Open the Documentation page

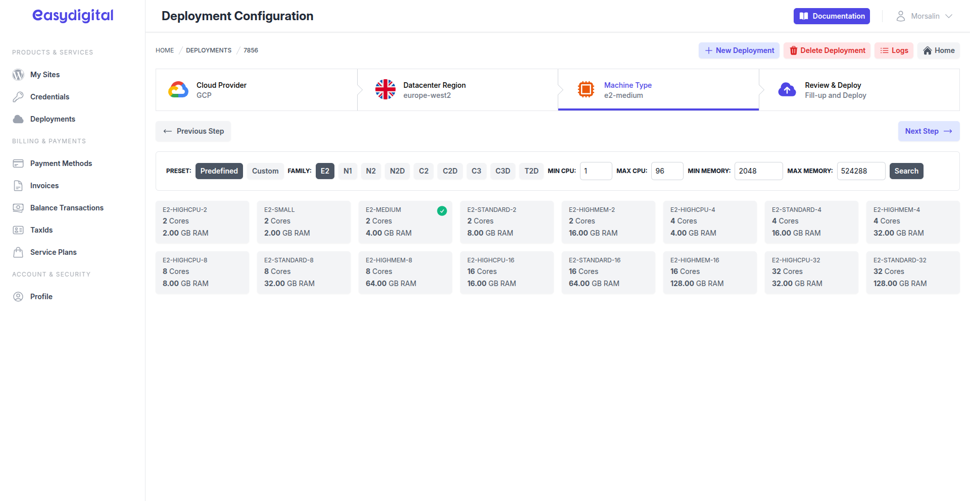coord(831,16)
